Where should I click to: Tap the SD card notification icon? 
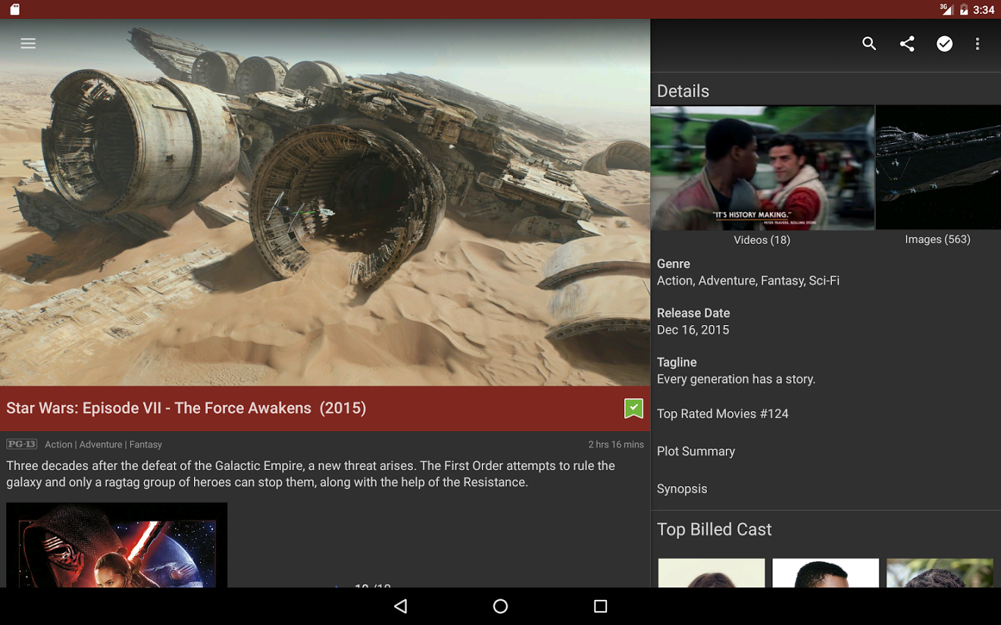click(15, 10)
